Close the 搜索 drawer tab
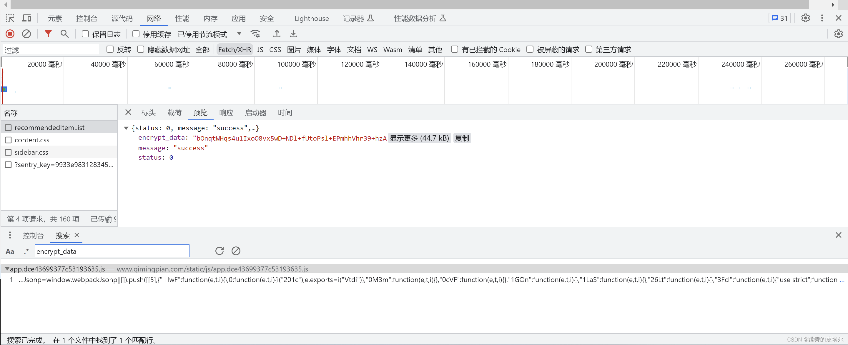This screenshot has height=345, width=848. (77, 235)
